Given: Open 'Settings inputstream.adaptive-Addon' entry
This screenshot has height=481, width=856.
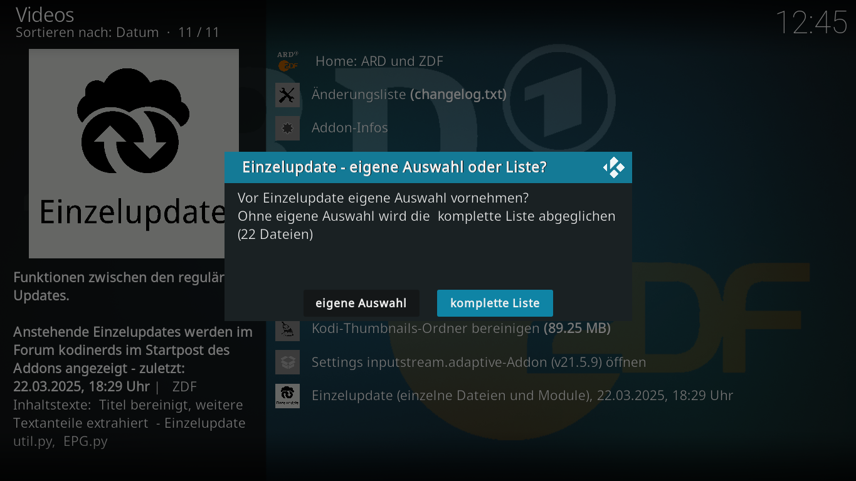Looking at the screenshot, I should coord(478,362).
